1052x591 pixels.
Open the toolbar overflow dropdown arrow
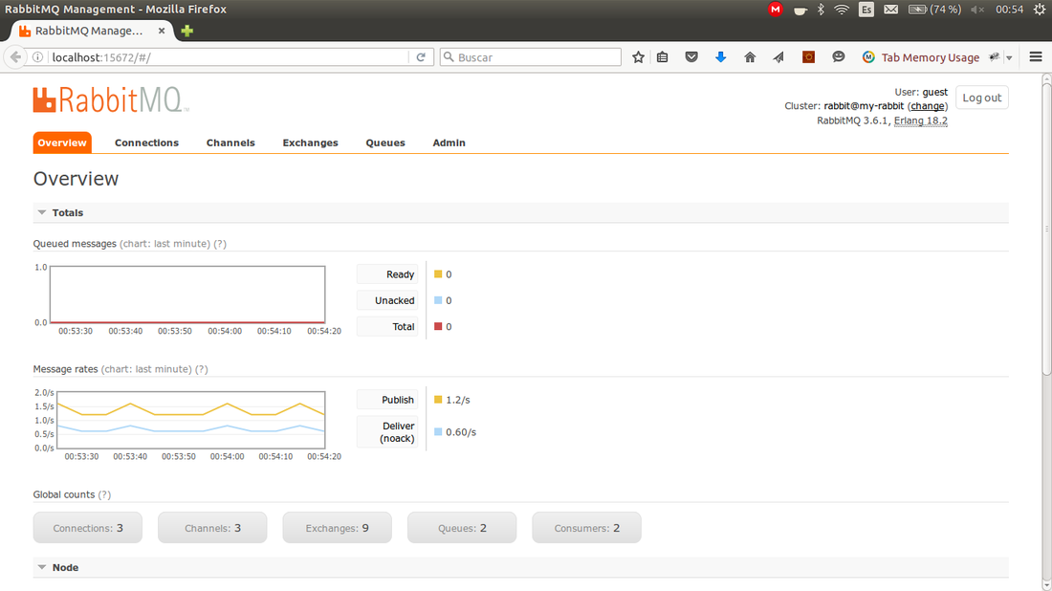pyautogui.click(x=1009, y=57)
